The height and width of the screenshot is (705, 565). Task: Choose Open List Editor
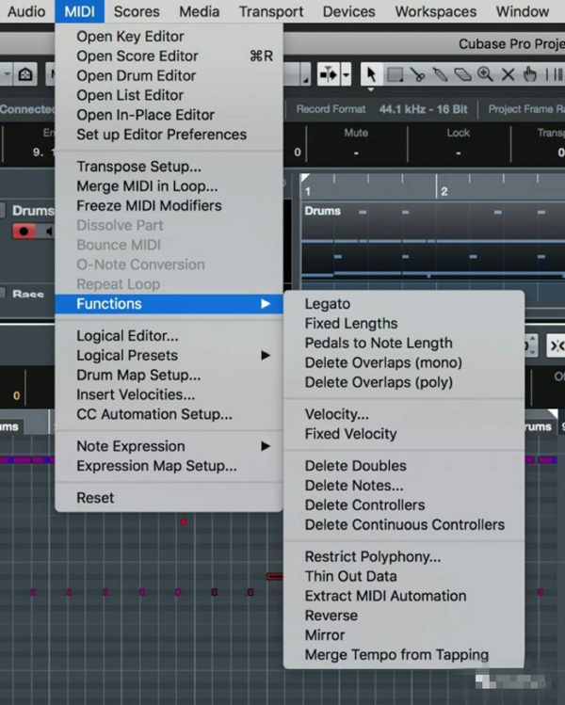[169, 95]
